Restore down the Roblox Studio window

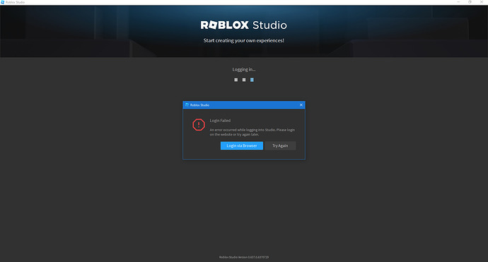470,2
